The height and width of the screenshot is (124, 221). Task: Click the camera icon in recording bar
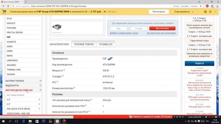tap(216, 117)
